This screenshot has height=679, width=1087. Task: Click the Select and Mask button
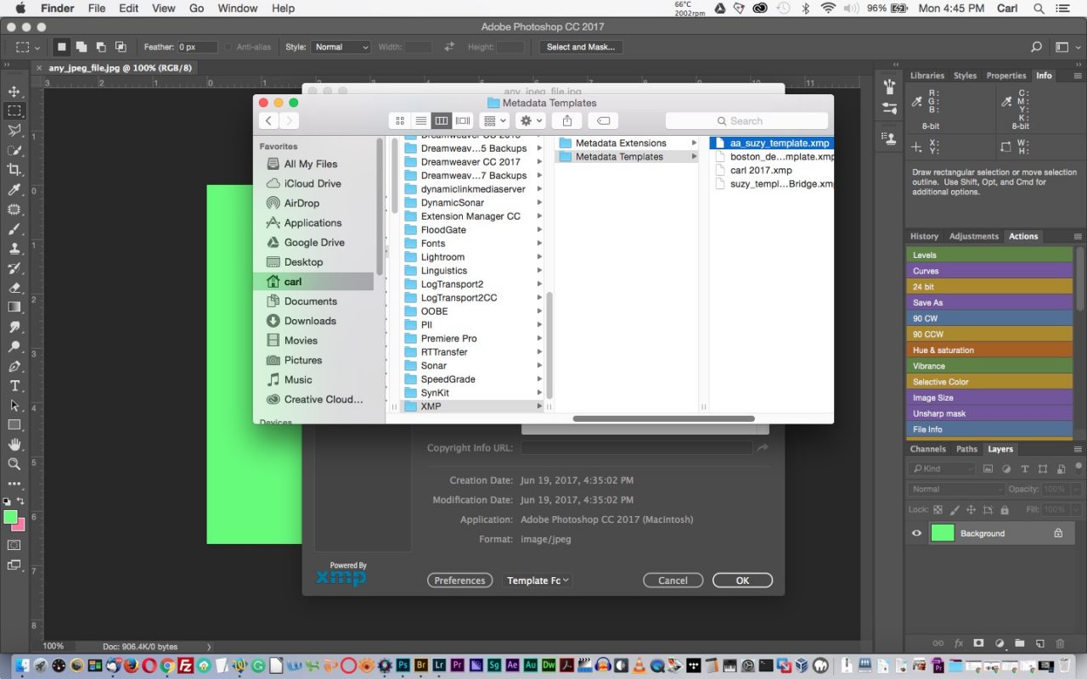(x=581, y=47)
